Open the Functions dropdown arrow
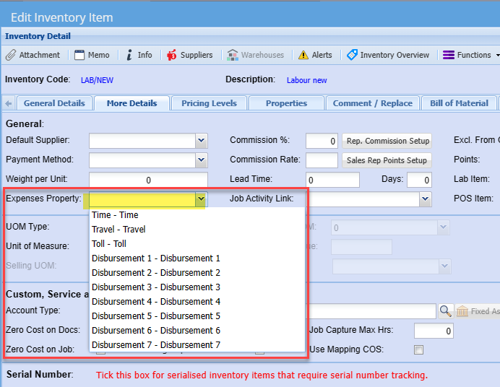 497,56
